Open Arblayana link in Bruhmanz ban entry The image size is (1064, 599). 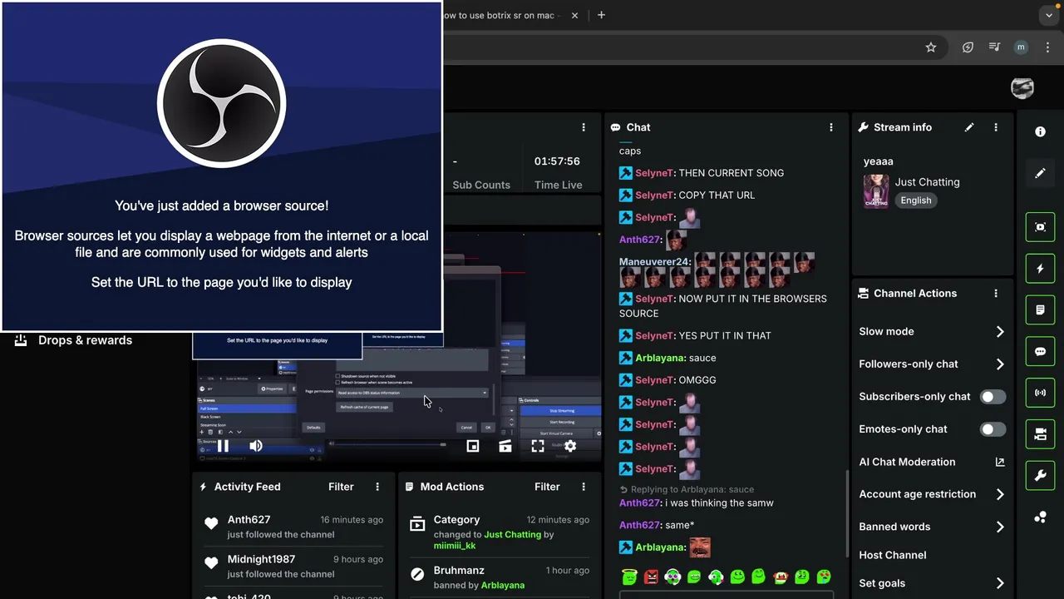pos(502,585)
